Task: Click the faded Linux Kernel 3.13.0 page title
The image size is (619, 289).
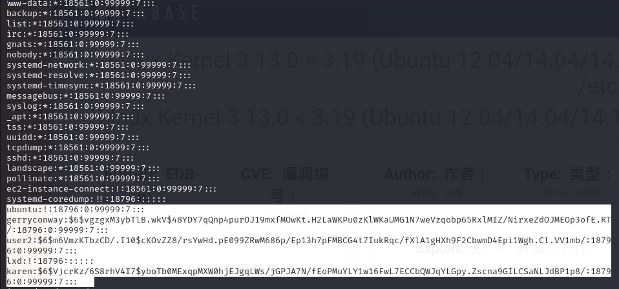Action: pyautogui.click(x=379, y=59)
